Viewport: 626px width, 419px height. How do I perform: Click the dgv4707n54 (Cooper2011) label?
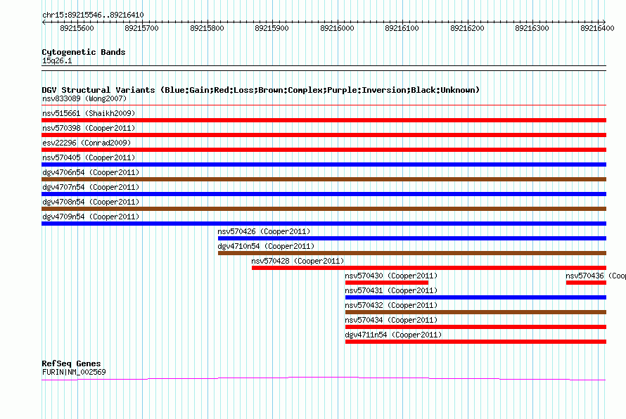click(91, 187)
